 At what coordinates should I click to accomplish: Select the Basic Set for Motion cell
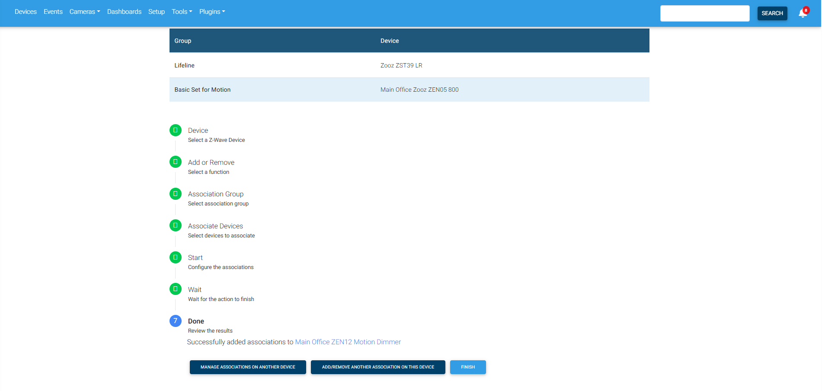202,90
